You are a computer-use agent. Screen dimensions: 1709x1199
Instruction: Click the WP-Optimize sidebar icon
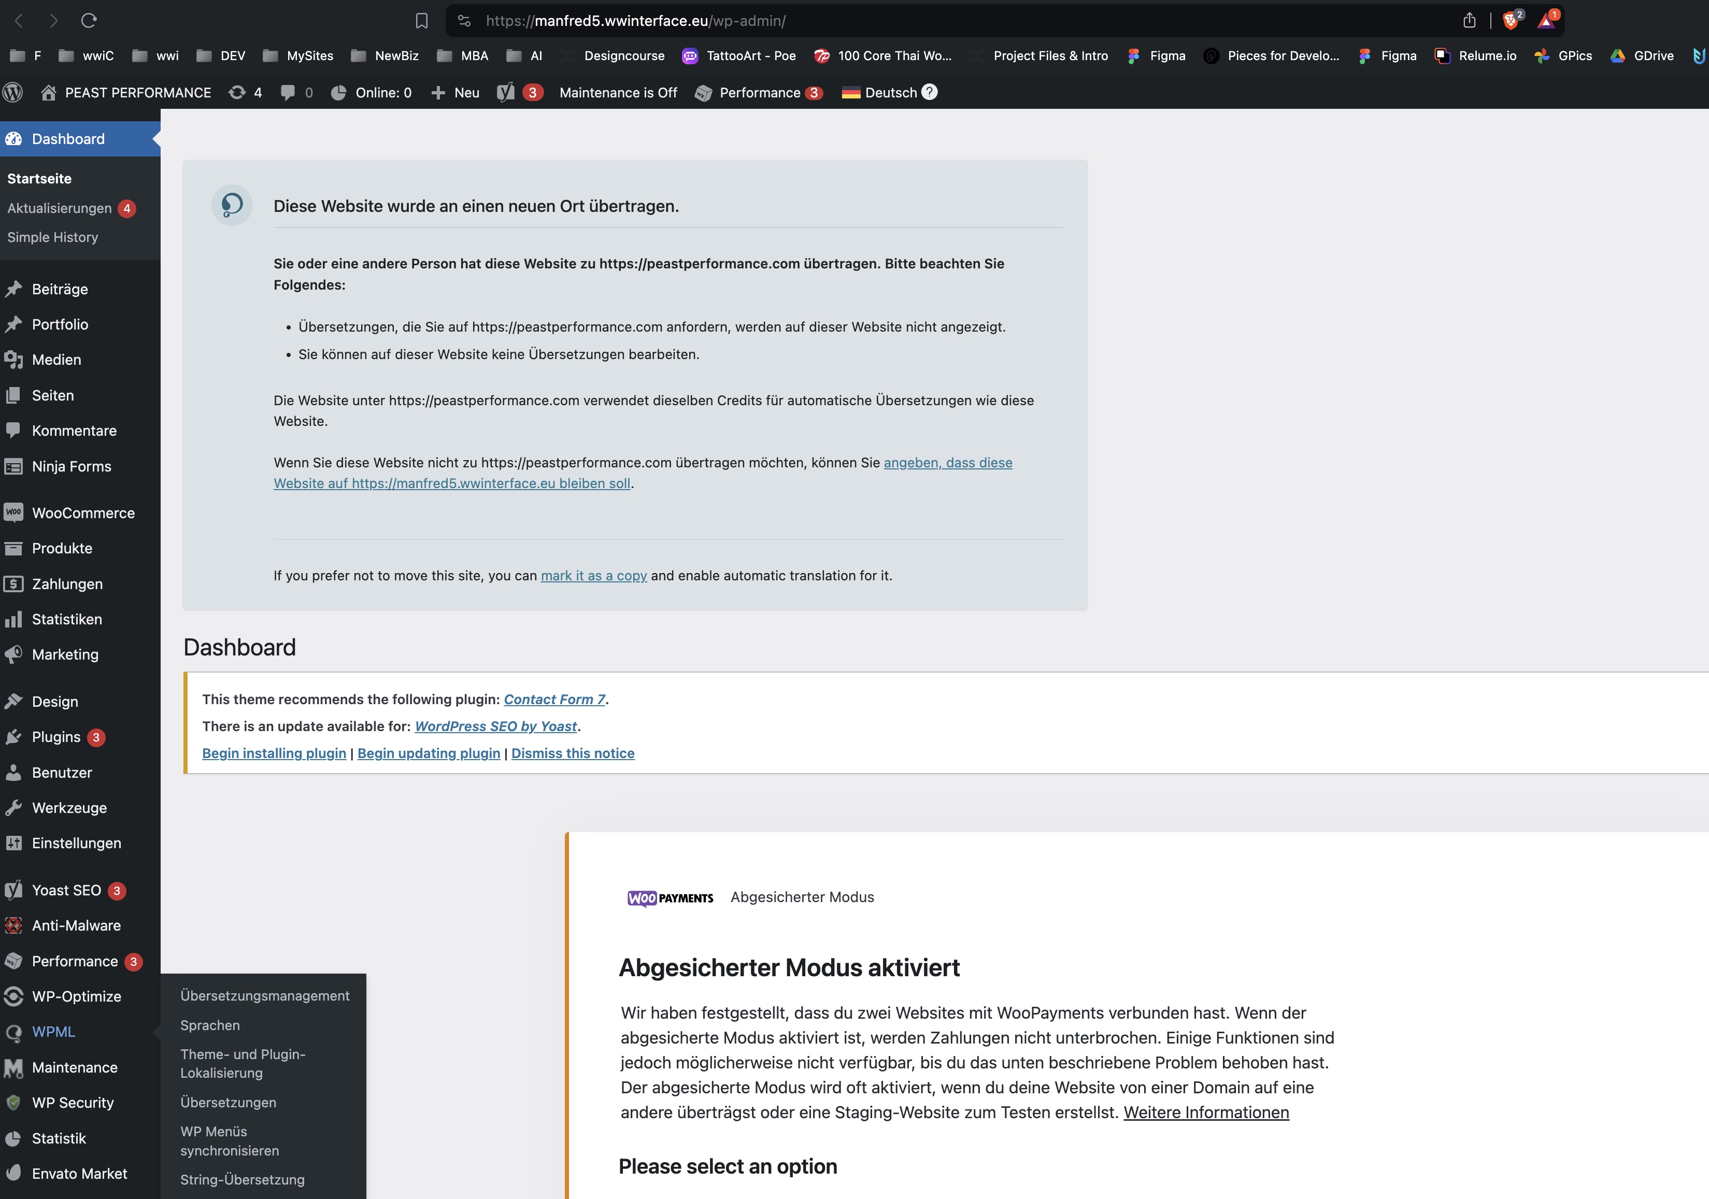click(x=13, y=996)
